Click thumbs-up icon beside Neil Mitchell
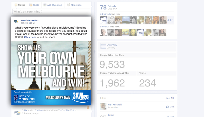 pyautogui.click(x=167, y=107)
